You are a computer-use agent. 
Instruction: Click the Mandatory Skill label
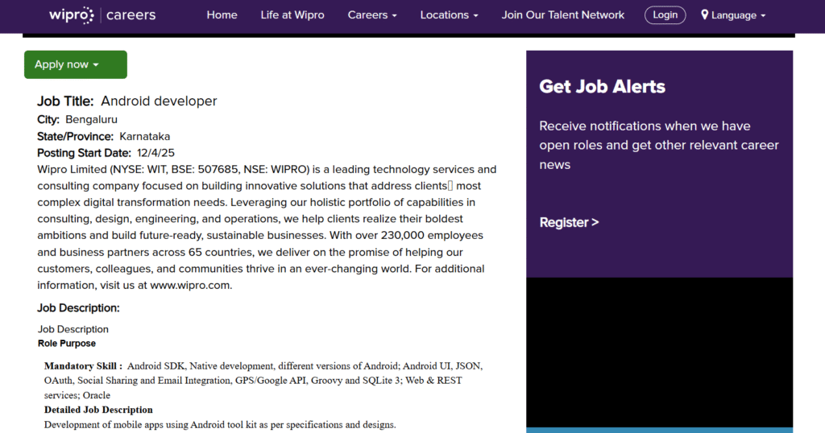[x=83, y=365]
